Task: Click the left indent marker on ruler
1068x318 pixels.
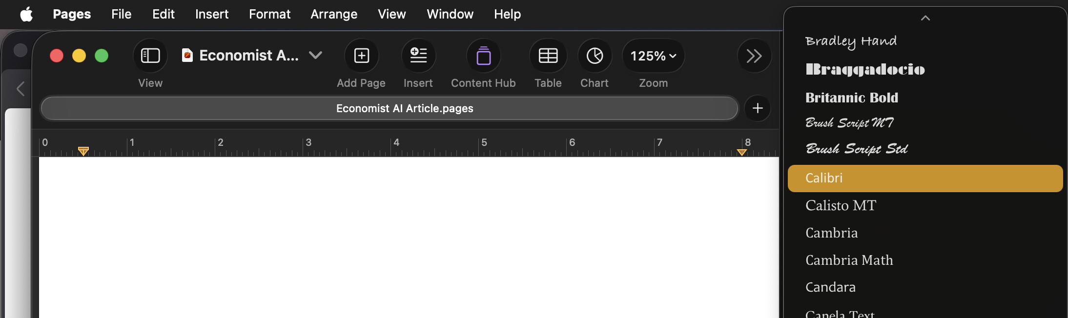Action: click(x=83, y=151)
